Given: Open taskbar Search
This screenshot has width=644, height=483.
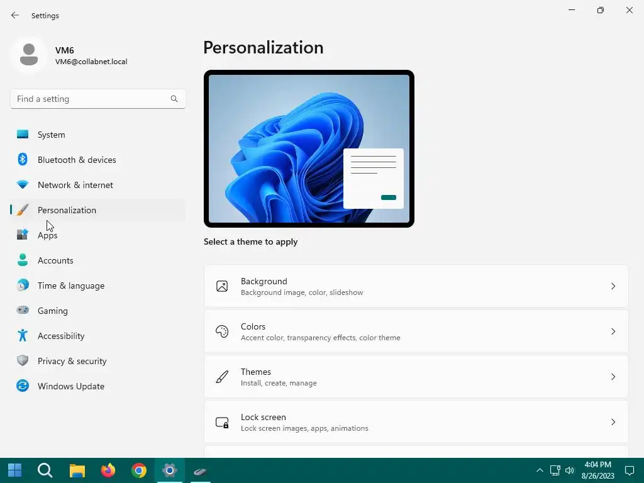Looking at the screenshot, I should [45, 470].
